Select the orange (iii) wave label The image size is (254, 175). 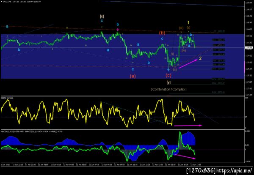point(181,28)
